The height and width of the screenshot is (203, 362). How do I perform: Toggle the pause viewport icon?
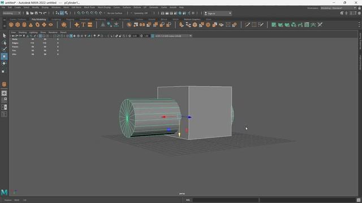tap(193, 13)
